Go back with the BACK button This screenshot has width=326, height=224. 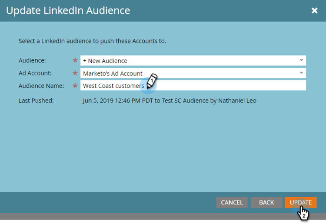266,202
